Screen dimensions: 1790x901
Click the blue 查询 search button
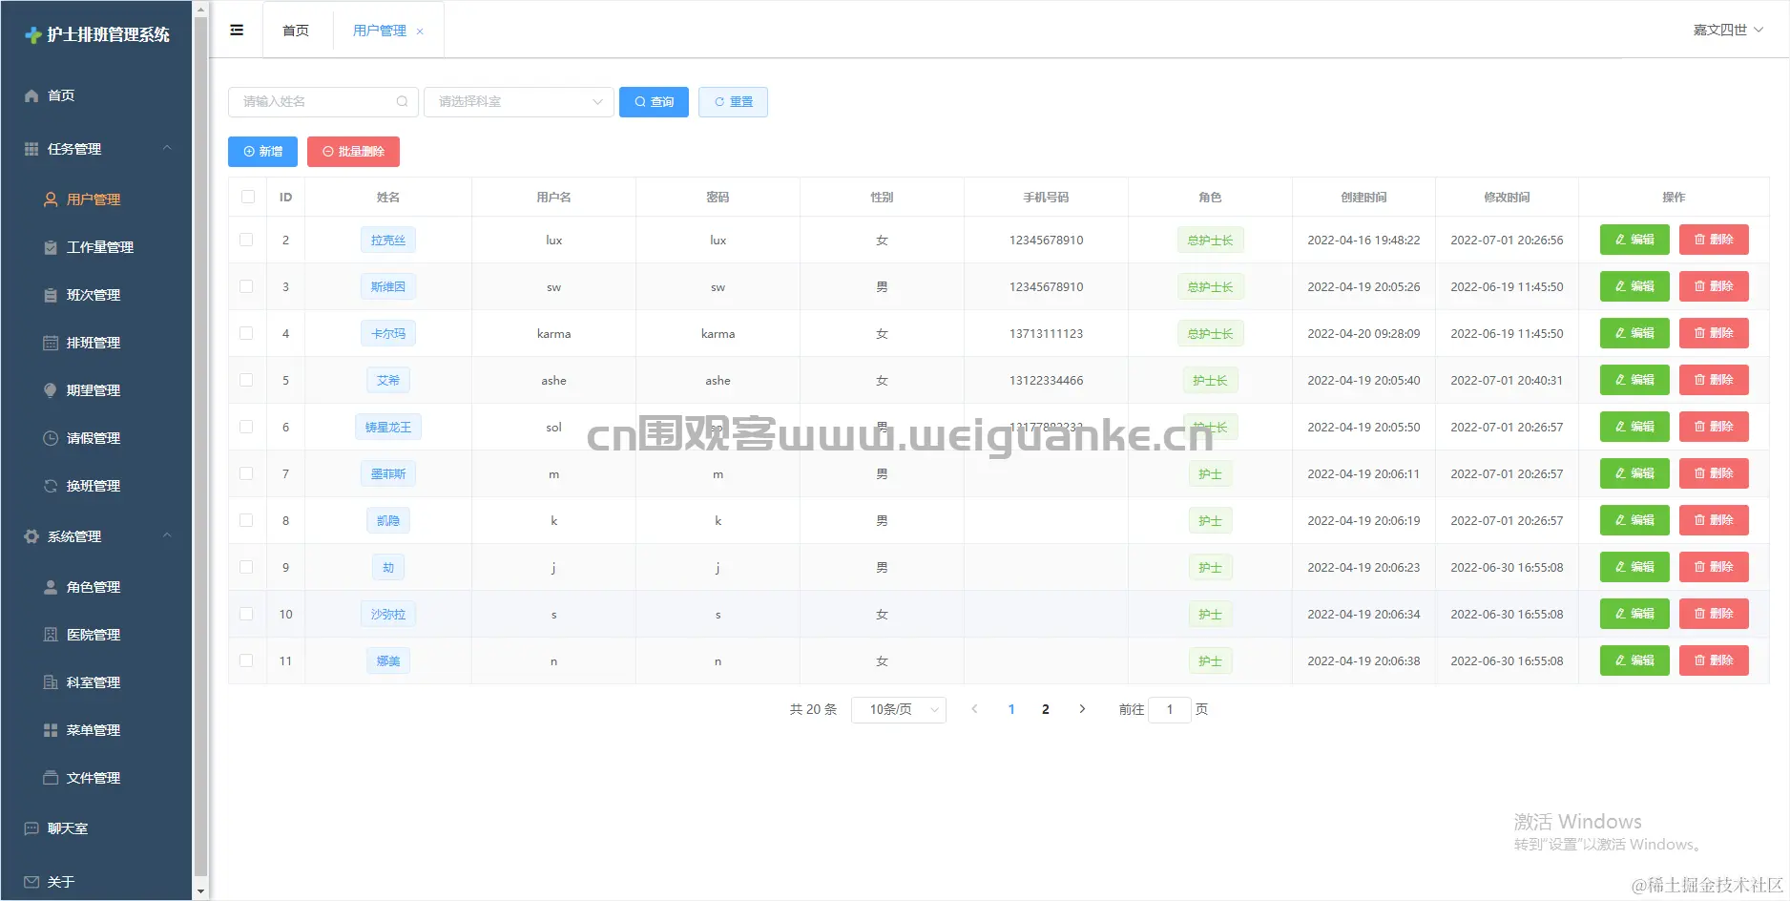click(654, 102)
